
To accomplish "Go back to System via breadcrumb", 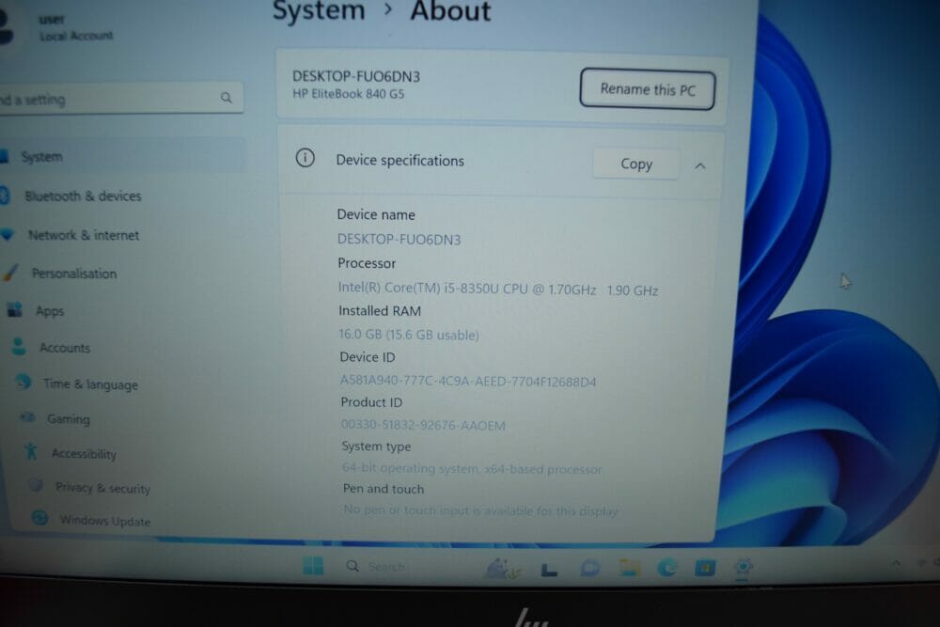I will click(x=319, y=10).
